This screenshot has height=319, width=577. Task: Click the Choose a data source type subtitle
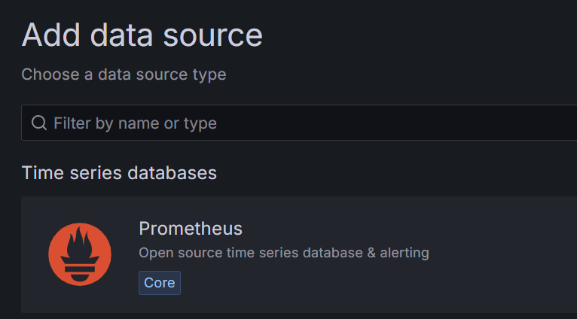[124, 74]
